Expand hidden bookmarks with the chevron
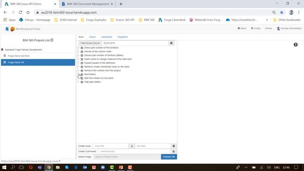This screenshot has width=304, height=171. click(x=267, y=20)
